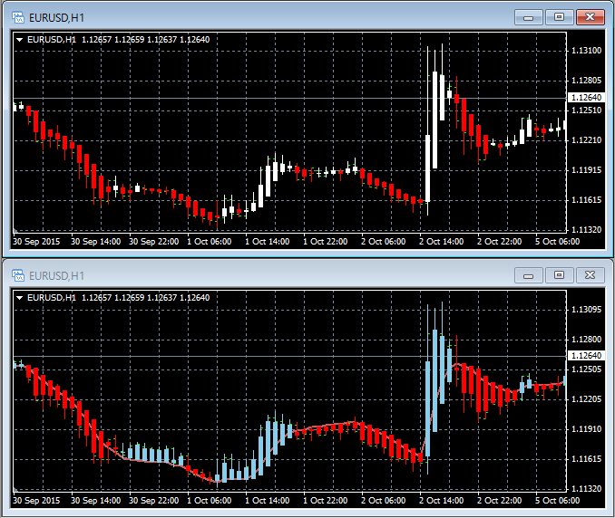Click the chart shift marker at top chart's bottom-left corner
615x518 pixels.
coord(15,231)
